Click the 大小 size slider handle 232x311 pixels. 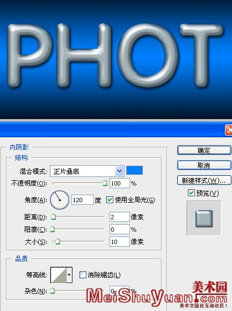57,241
